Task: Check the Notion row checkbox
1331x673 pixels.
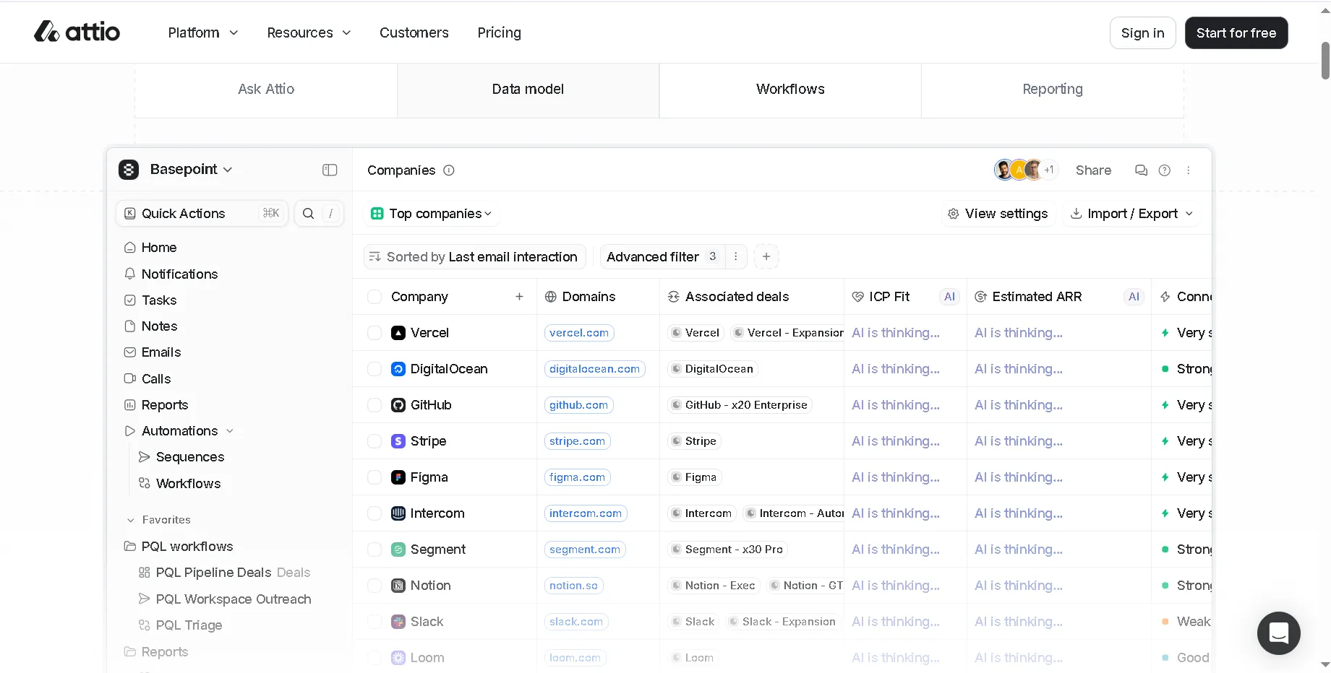Action: 375,586
